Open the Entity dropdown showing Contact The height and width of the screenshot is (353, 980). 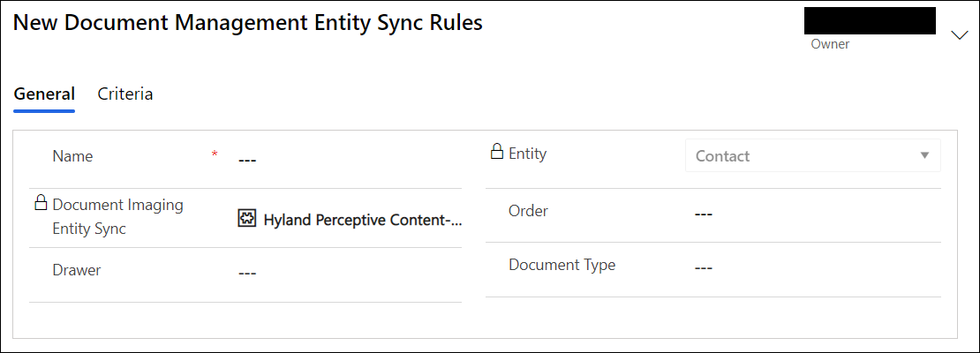(812, 155)
